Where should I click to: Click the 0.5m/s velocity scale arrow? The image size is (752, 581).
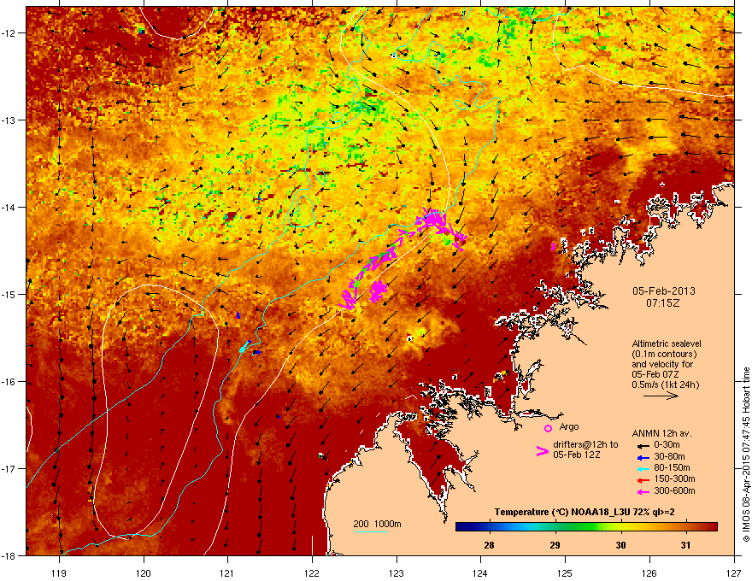pos(661,396)
